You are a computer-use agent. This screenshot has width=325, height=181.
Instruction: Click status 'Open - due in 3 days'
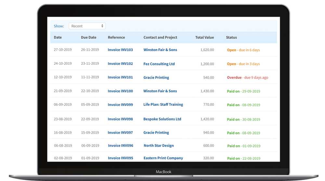pos(243,64)
